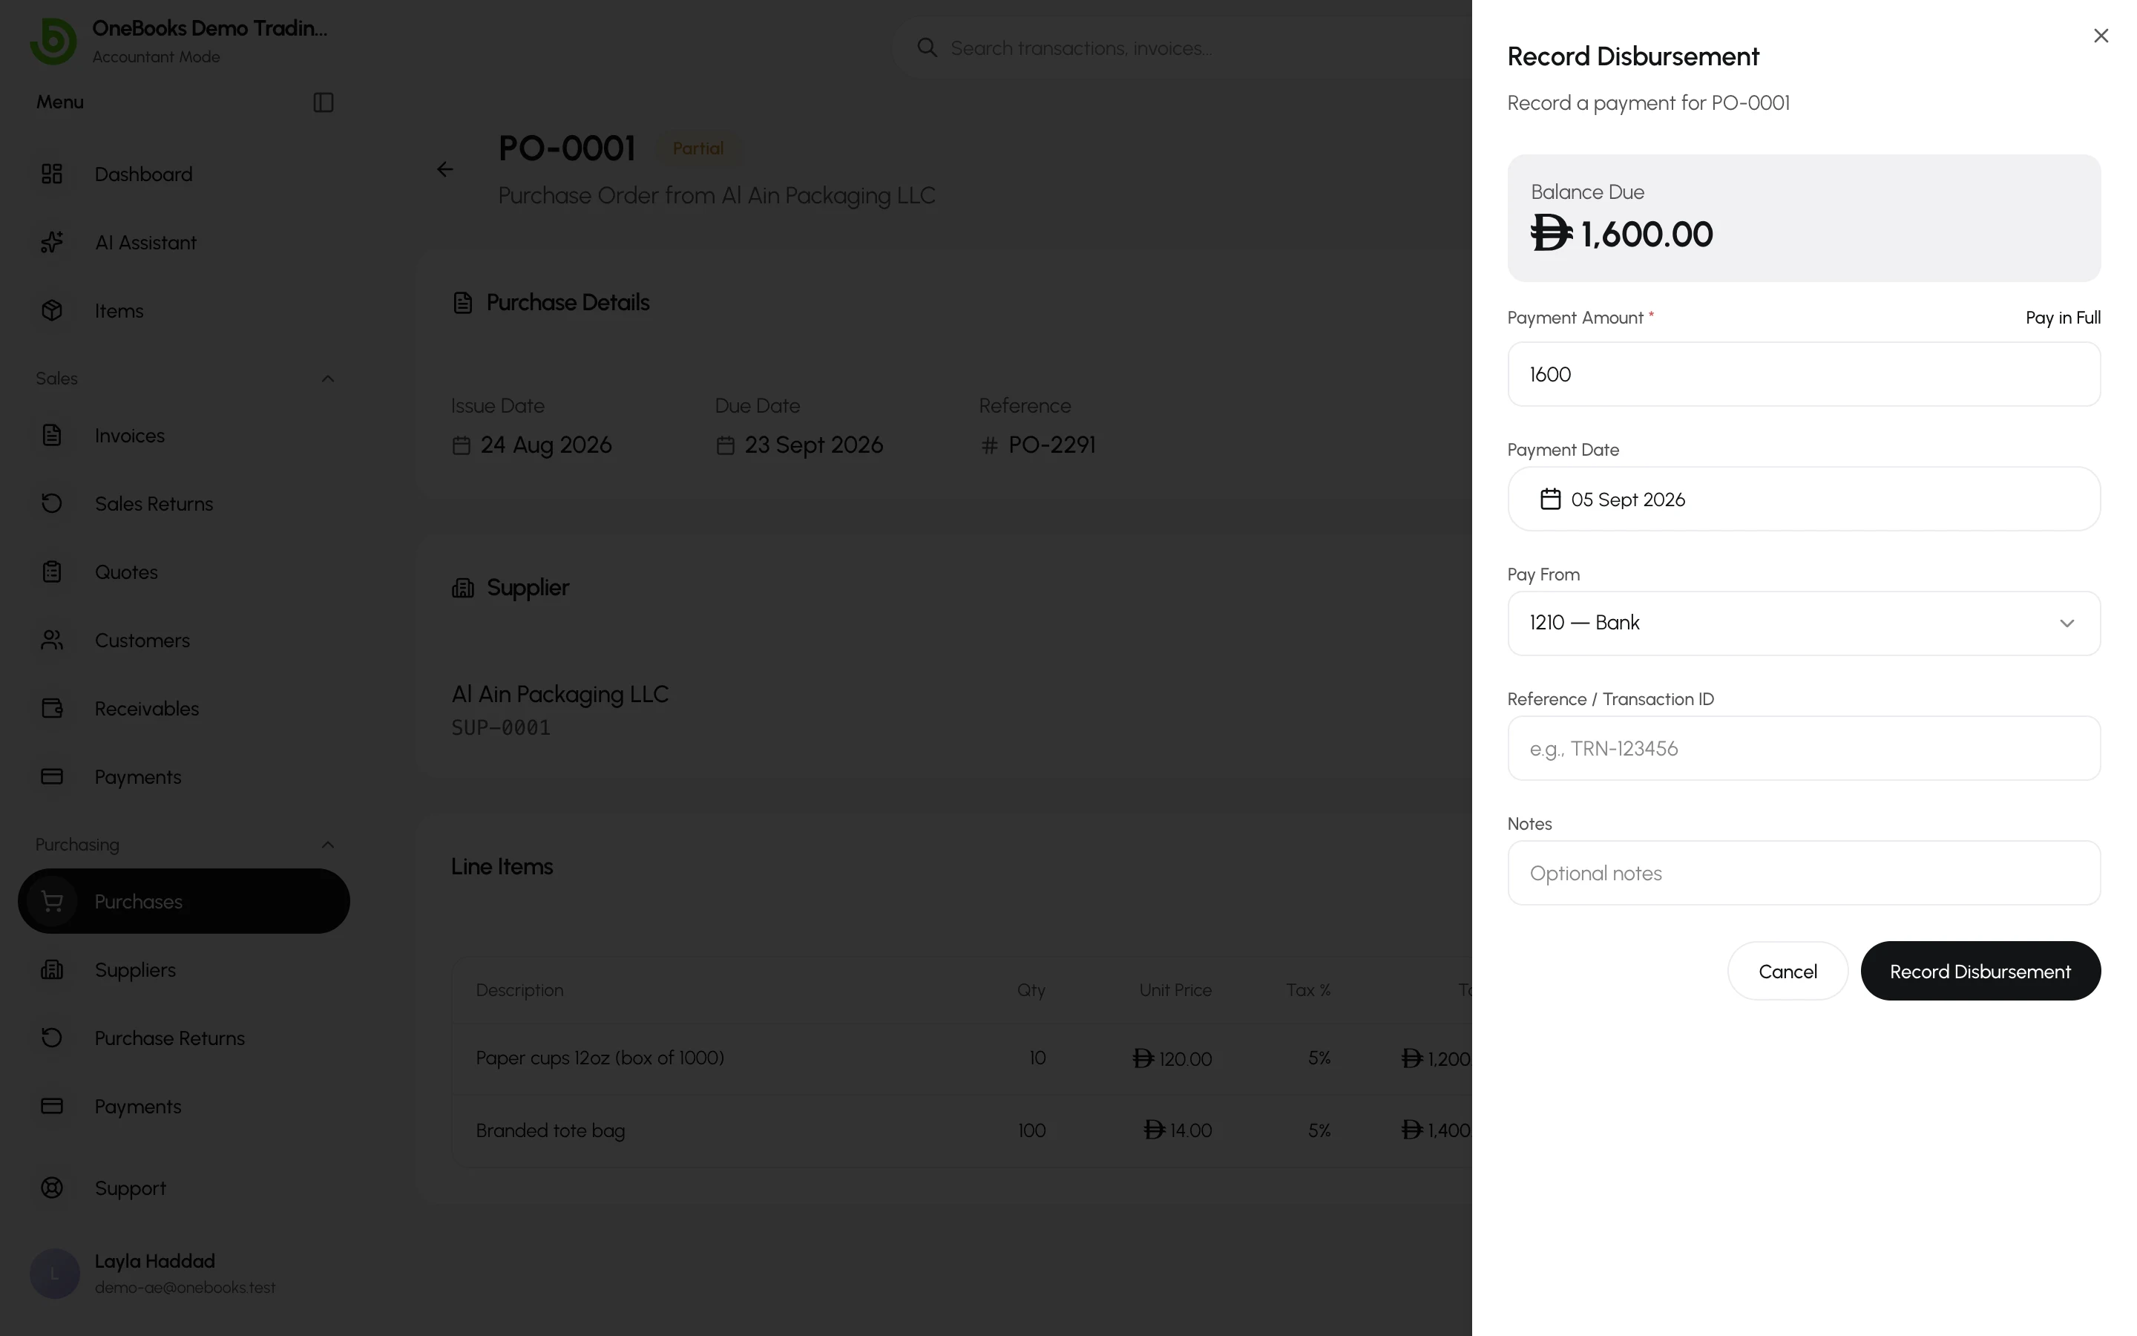
Task: Click the Balance Due 1,600.00 amount
Action: pos(1621,234)
